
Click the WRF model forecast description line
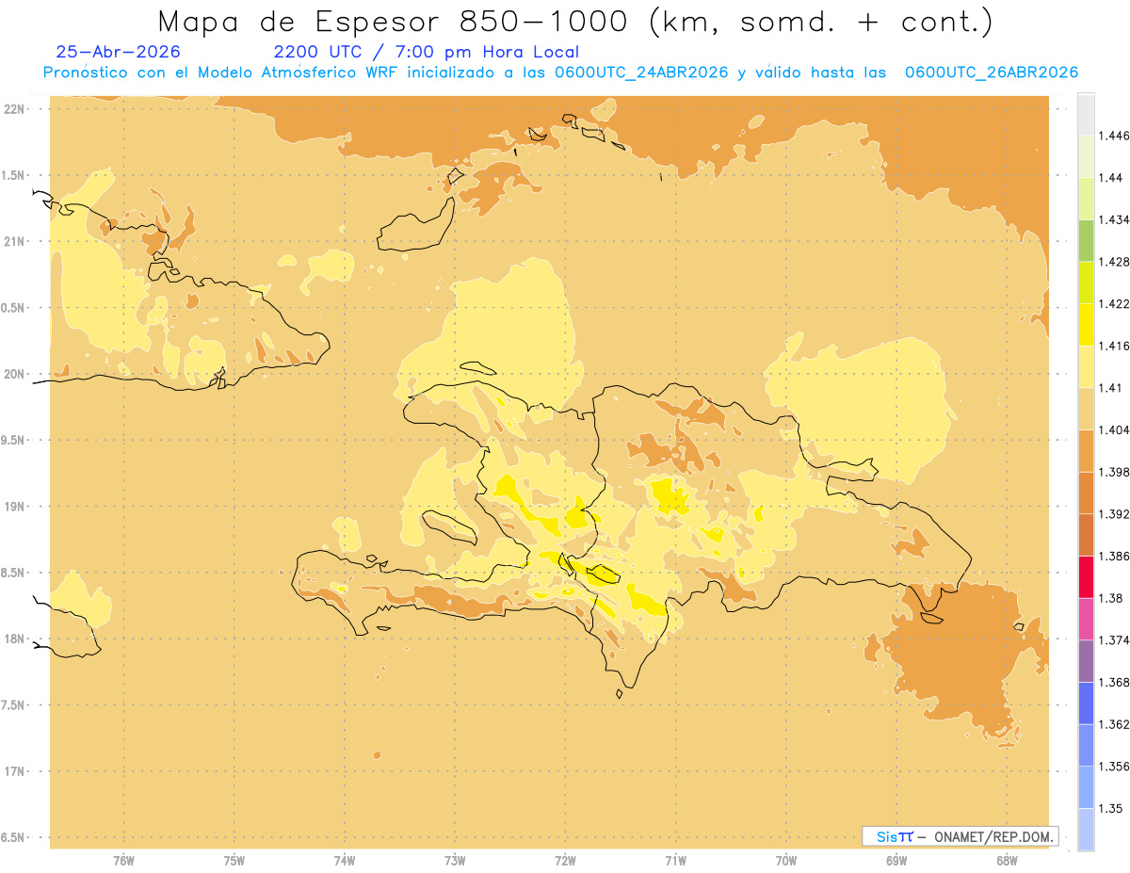[560, 73]
